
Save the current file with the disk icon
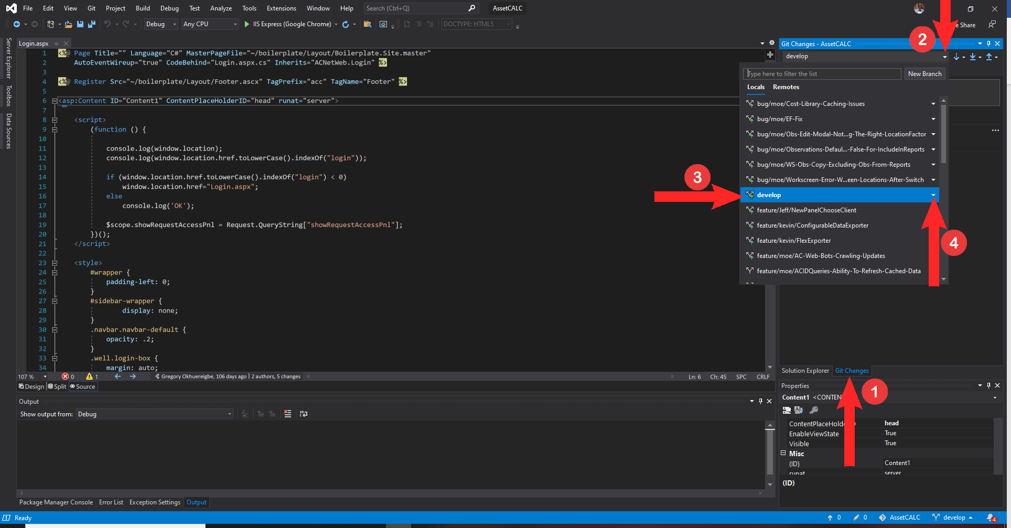pyautogui.click(x=80, y=24)
